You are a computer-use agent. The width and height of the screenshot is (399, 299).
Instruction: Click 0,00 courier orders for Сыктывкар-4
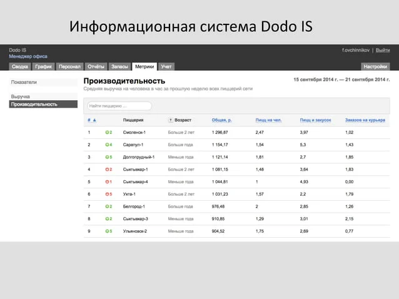[349, 181]
